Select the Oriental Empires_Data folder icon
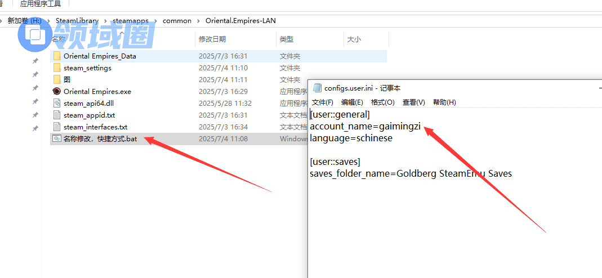 pos(56,56)
